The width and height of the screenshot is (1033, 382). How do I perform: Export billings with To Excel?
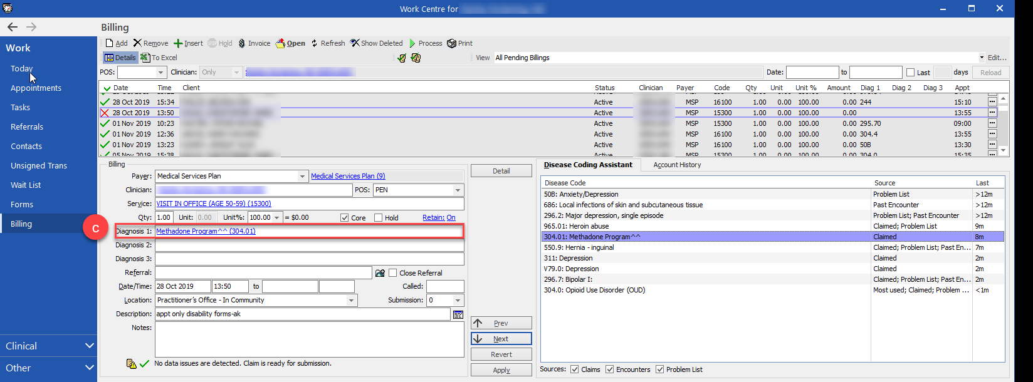click(x=159, y=58)
